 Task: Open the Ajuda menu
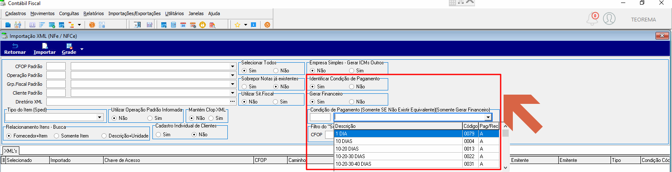coord(214,13)
